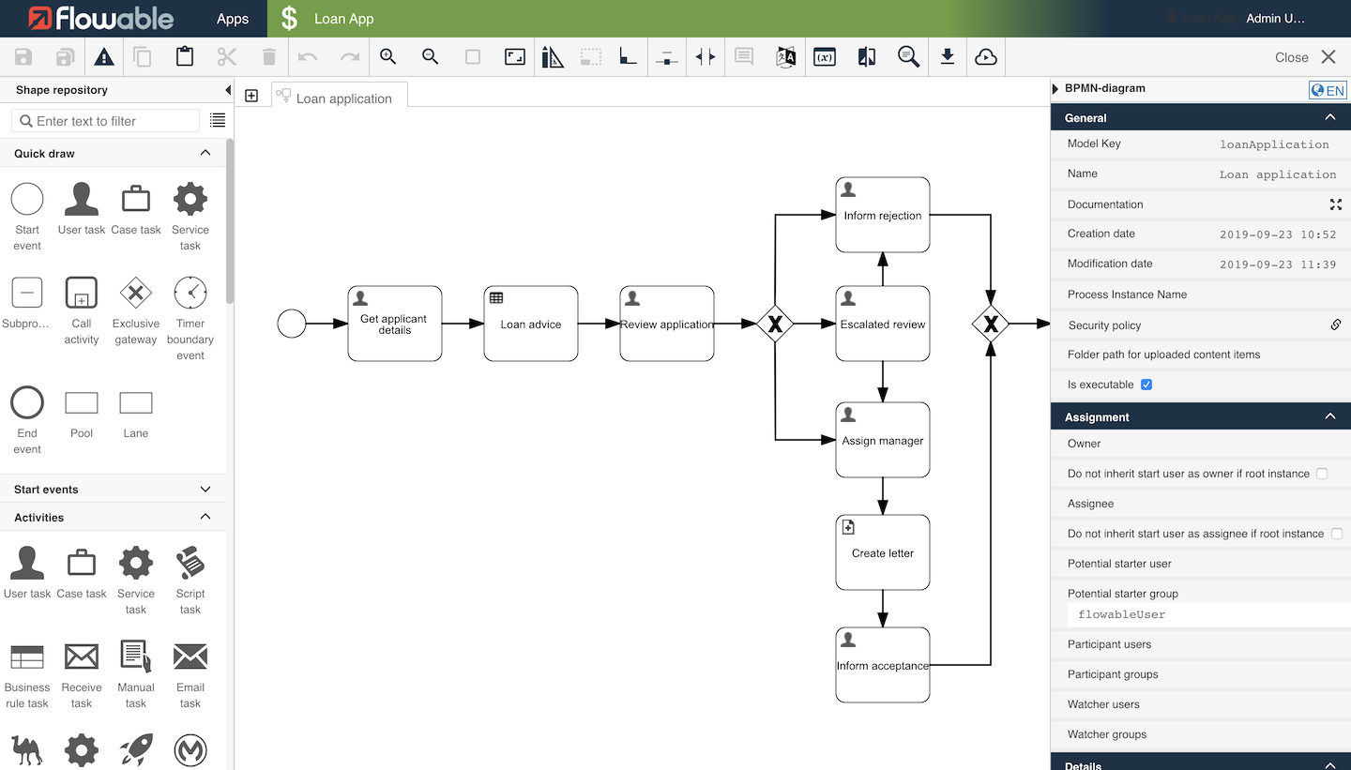Select the Email task shape

pyautogui.click(x=190, y=657)
